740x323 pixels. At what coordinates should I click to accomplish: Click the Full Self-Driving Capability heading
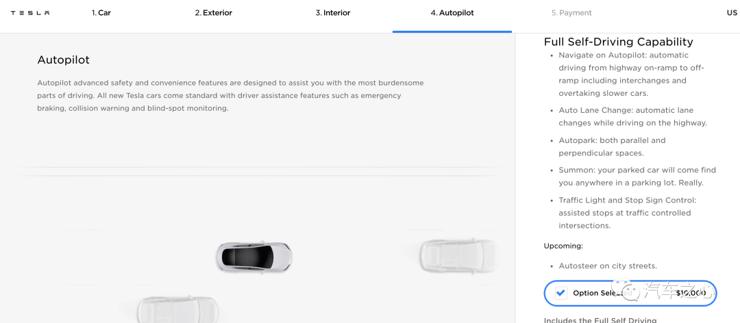pyautogui.click(x=618, y=42)
